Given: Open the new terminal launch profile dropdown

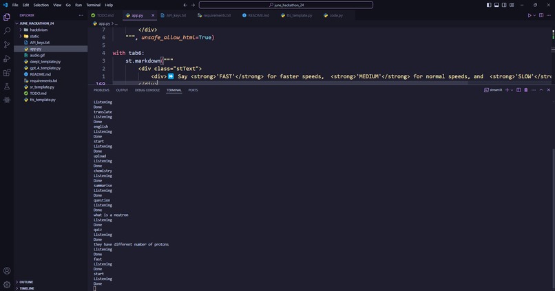Looking at the screenshot, I should tap(512, 90).
